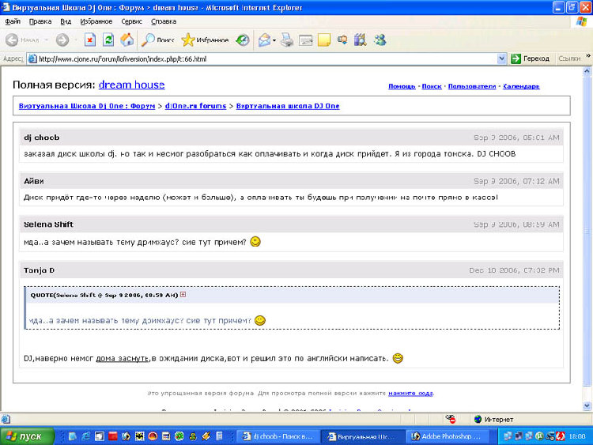Click the vertical scrollbar thumb

click(587, 231)
